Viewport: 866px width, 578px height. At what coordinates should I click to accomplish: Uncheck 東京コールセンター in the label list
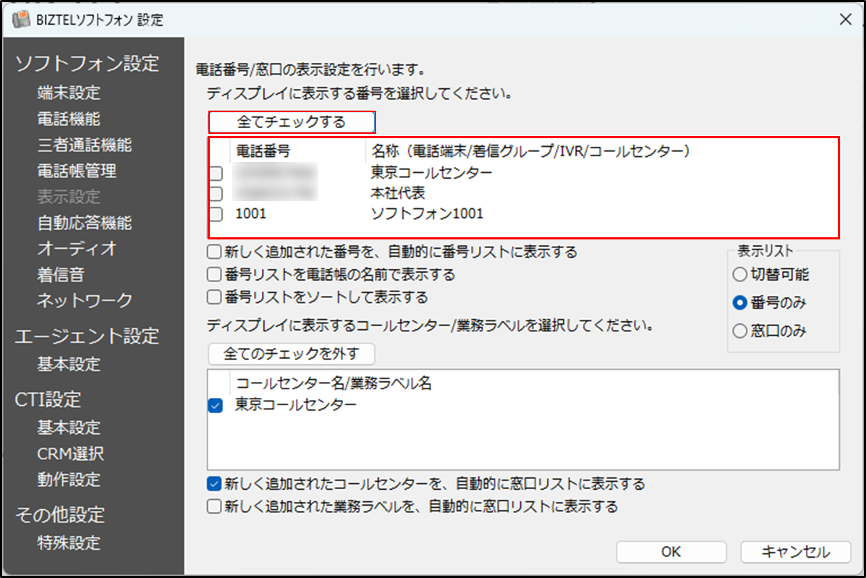pos(216,406)
